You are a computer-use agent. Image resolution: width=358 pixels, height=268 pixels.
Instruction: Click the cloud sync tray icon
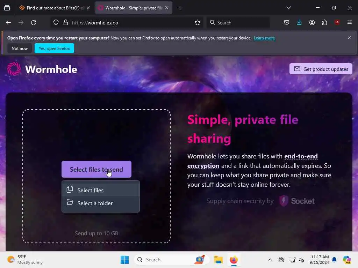281,260
